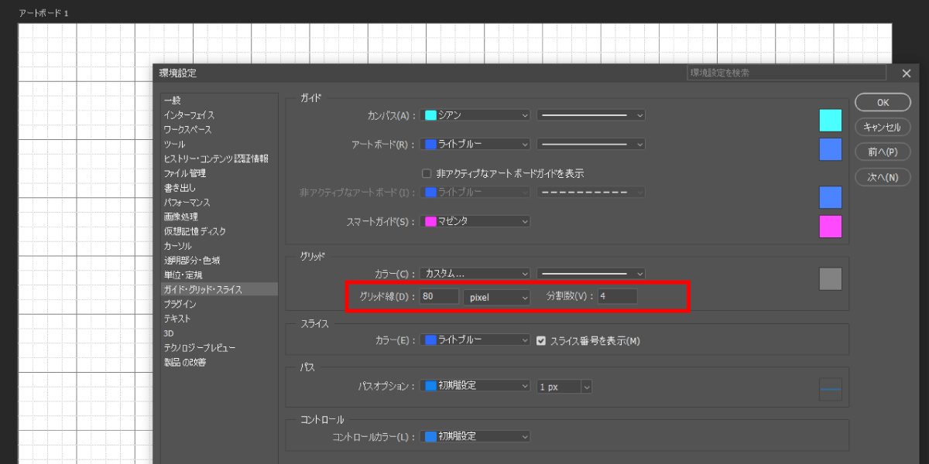Viewport: 929px width, 464px height.
Task: Open the コントロールカラー dropdown
Action: click(x=475, y=436)
